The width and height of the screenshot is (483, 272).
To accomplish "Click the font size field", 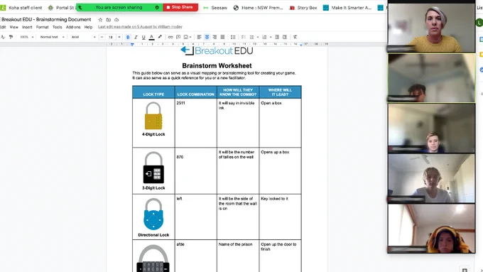I will coord(111,37).
